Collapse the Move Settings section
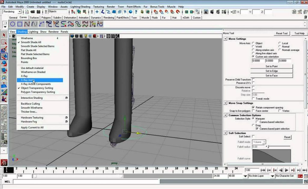Image resolution: width=308 pixels, height=189 pixels. (225, 39)
